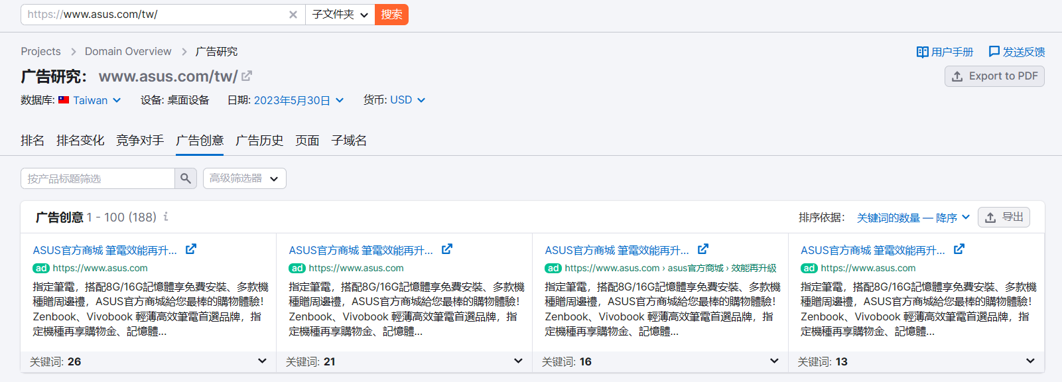Open 用户手册 user manual link
Viewport: 1062px width, 382px height.
point(945,52)
